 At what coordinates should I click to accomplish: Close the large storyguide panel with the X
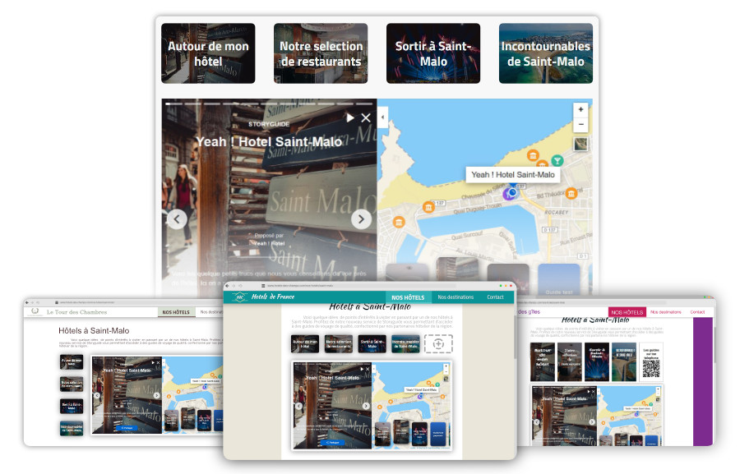click(366, 118)
